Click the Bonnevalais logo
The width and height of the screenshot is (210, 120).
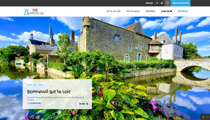pyautogui.click(x=33, y=12)
